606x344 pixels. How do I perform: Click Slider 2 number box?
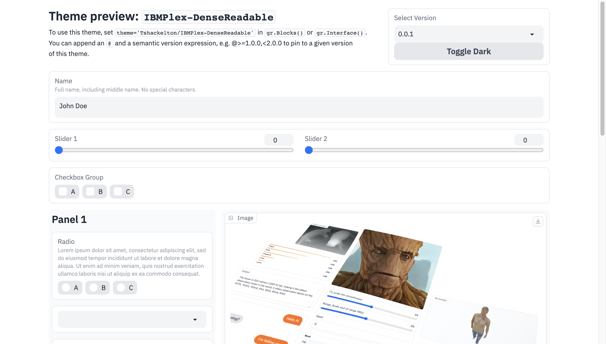(529, 140)
